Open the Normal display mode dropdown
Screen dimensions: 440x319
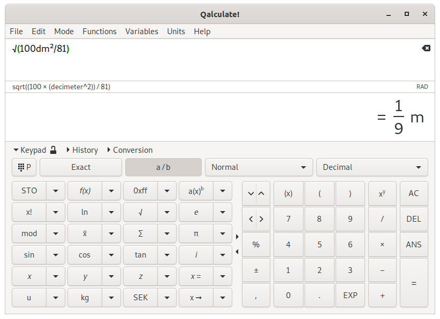[x=259, y=167]
